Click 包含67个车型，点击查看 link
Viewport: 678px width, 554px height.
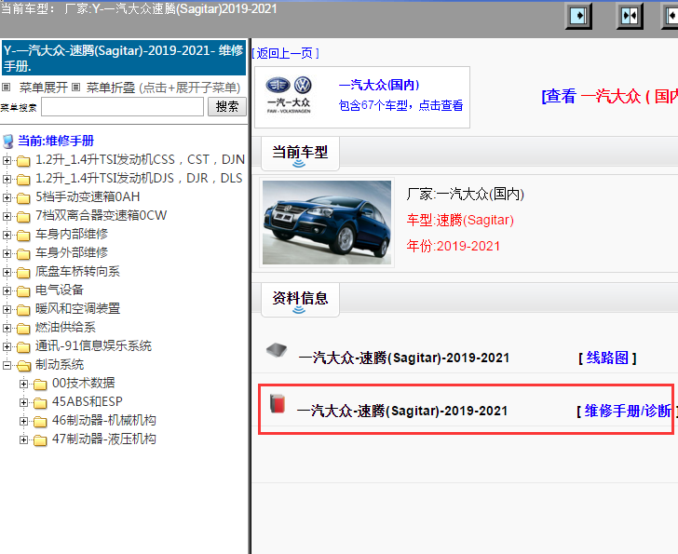pos(400,105)
